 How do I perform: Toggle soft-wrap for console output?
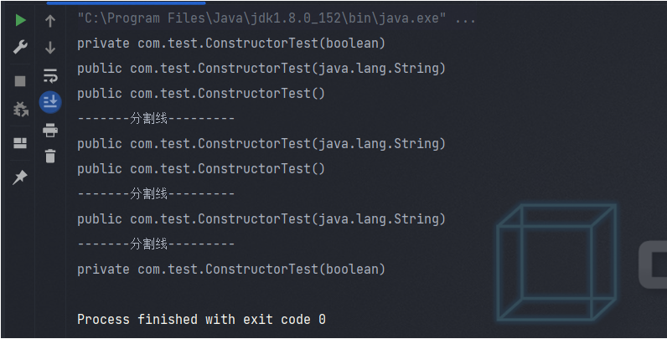(50, 76)
